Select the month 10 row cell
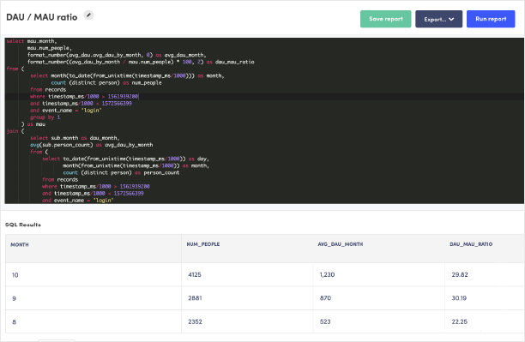This screenshot has width=525, height=342. 94,275
